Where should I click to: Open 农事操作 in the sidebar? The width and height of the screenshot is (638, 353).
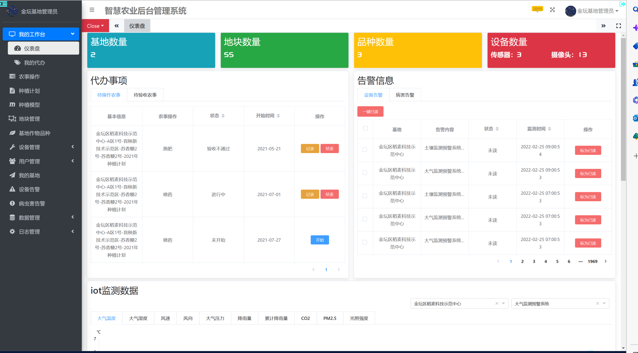click(41, 76)
